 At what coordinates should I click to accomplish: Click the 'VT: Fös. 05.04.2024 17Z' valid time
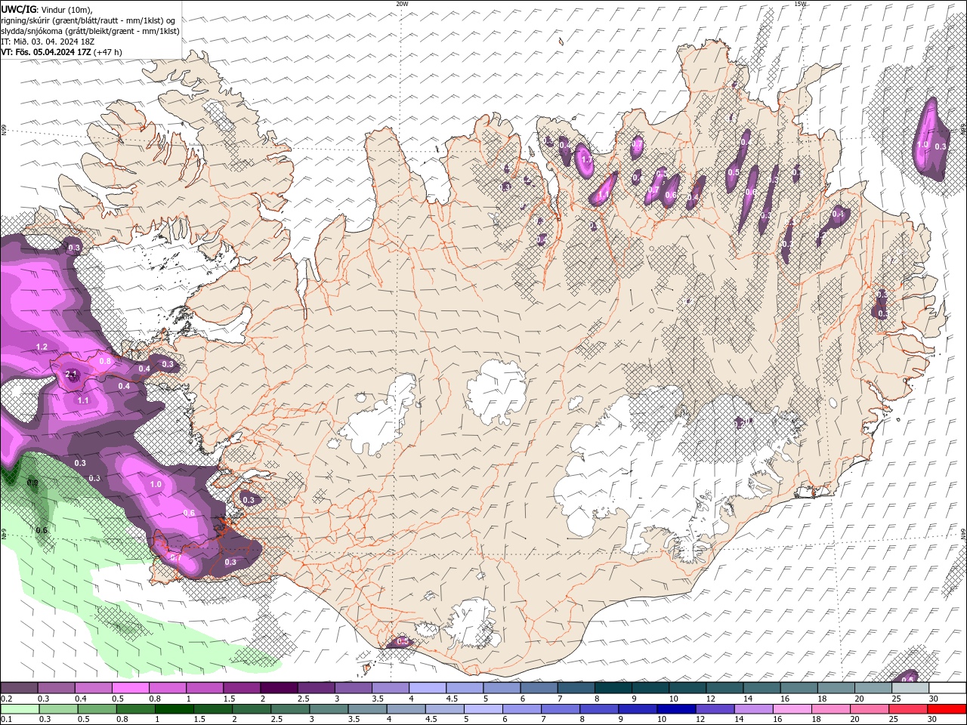coord(47,52)
